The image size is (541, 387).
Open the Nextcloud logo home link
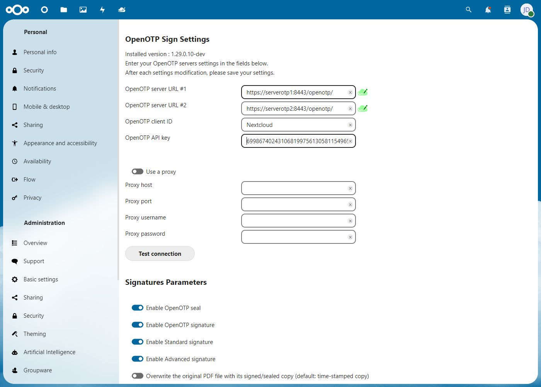coord(17,10)
